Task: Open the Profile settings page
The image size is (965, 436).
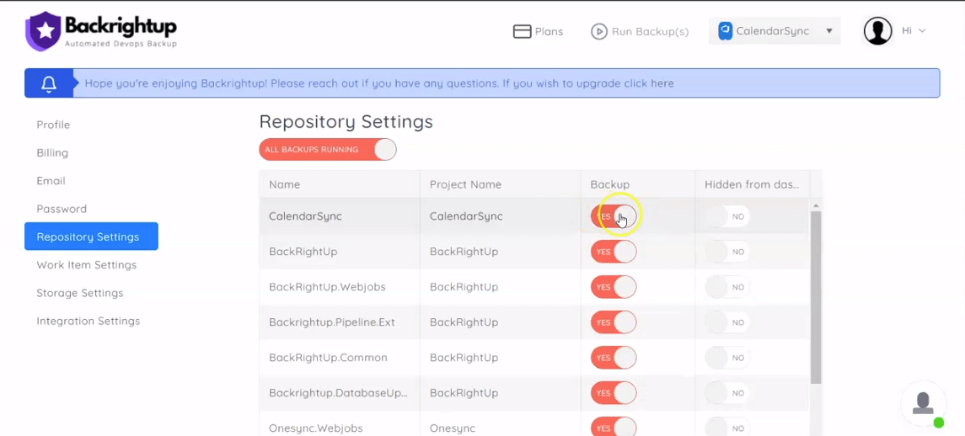Action: (54, 125)
